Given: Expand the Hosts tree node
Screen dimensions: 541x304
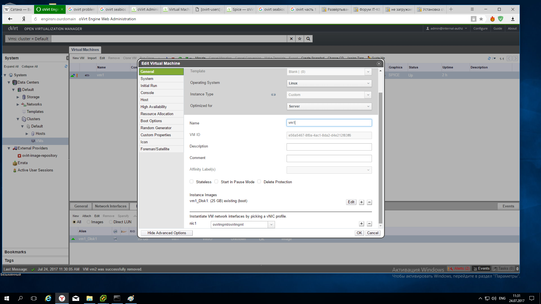Looking at the screenshot, I should pyautogui.click(x=27, y=134).
